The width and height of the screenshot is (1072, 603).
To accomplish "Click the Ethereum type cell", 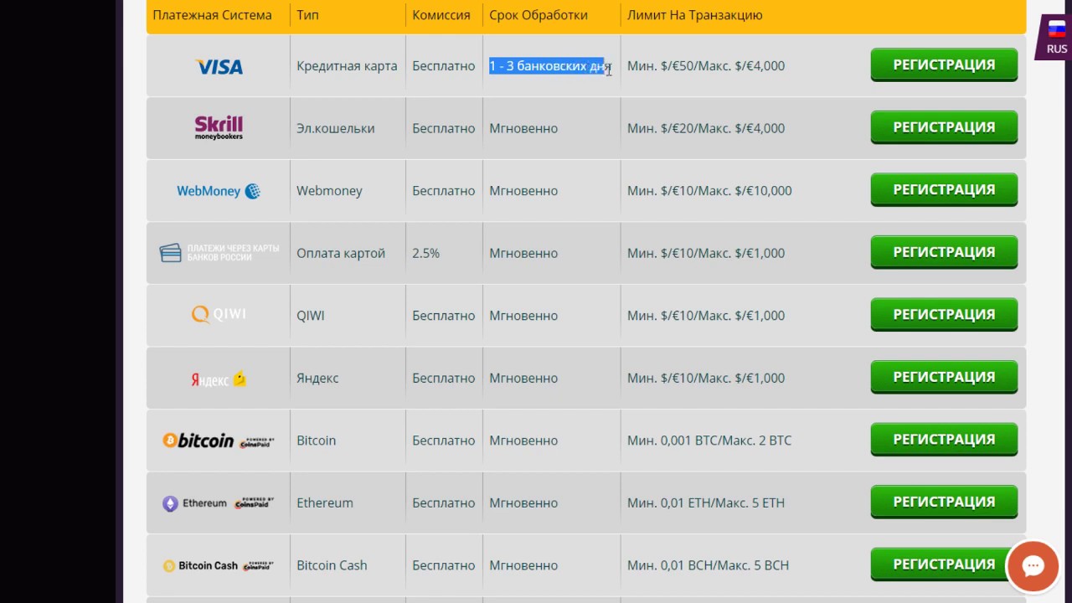I will click(325, 502).
